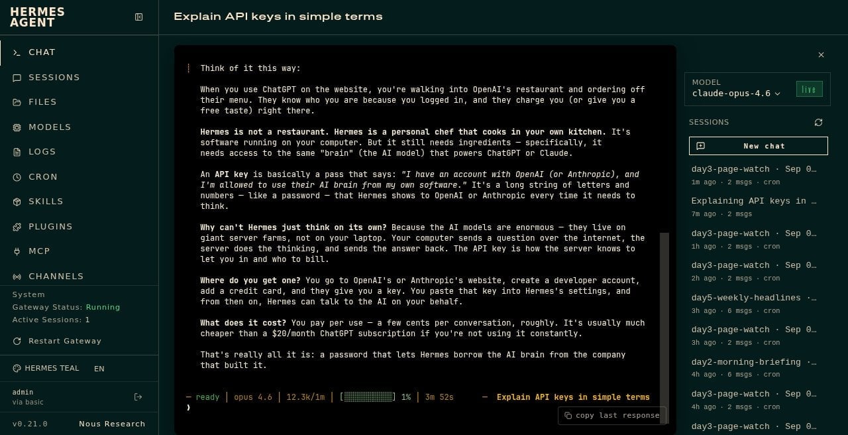This screenshot has width=848, height=435.
Task: Open the claude-opus-4.6 model dropdown
Action: pyautogui.click(x=736, y=93)
